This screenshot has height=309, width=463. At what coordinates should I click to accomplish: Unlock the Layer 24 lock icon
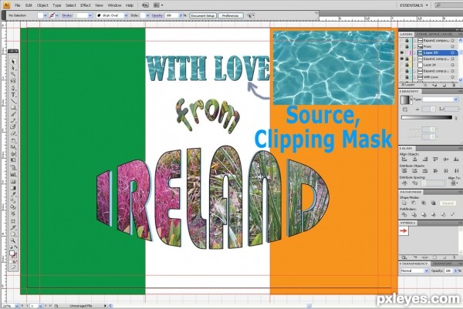(x=407, y=65)
